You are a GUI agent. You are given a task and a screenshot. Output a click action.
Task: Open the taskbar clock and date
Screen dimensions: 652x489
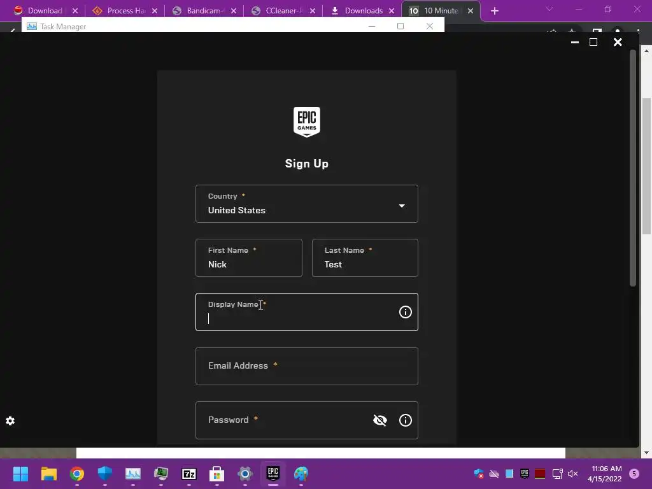point(605,474)
